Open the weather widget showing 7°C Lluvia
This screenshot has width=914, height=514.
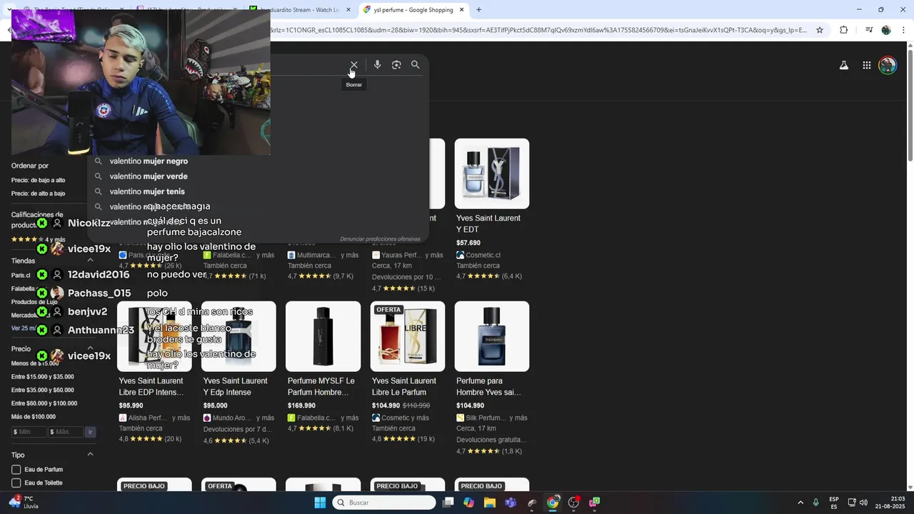tap(23, 503)
